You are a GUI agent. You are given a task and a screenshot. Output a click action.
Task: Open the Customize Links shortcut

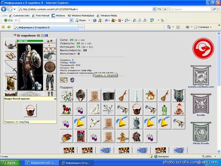point(20,15)
